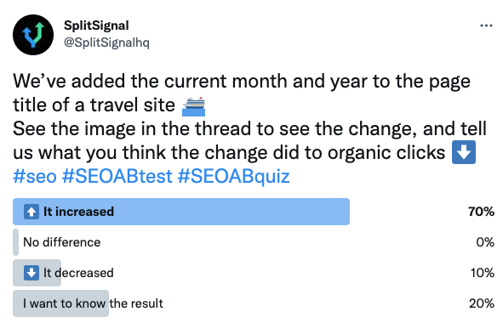The height and width of the screenshot is (323, 503).
Task: Click the up arrow icon in 'It increased'
Action: pyautogui.click(x=31, y=212)
